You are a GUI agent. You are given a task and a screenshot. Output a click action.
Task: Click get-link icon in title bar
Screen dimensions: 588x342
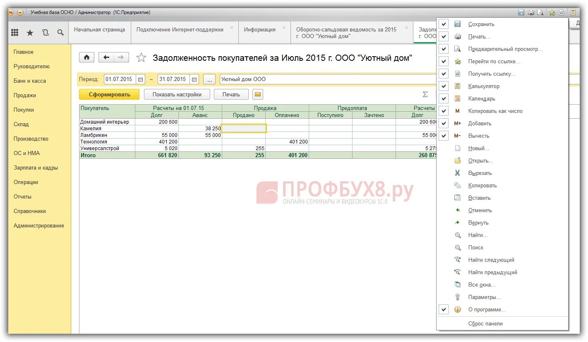click(562, 12)
